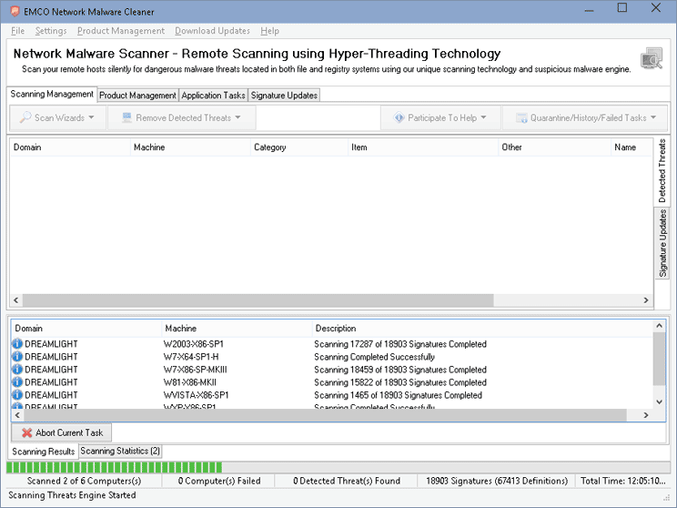Open the Help menu

point(270,31)
